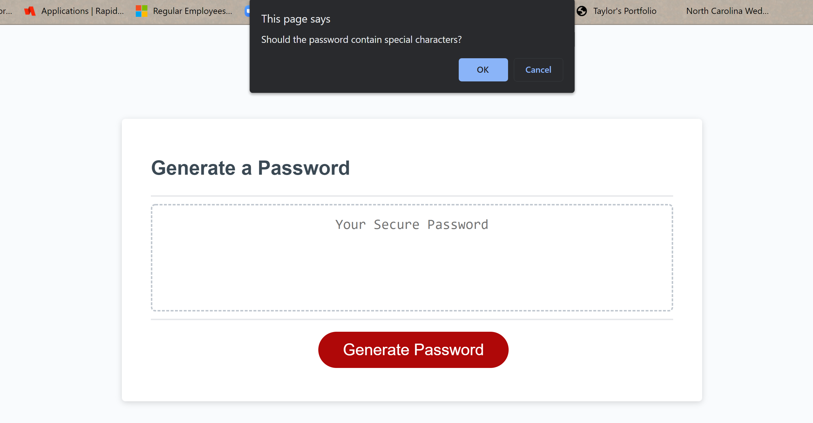This screenshot has width=813, height=423.
Task: Click the blue app icon behind the dialog
Action: coord(248,11)
